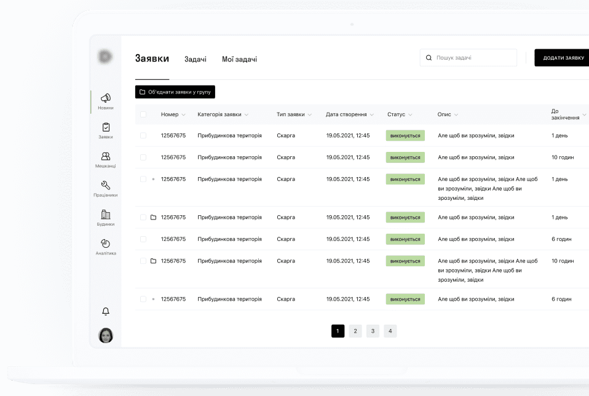The width and height of the screenshot is (589, 396).
Task: Click date "19.05.2021, 12:45" in the seventh row
Action: coord(348,299)
